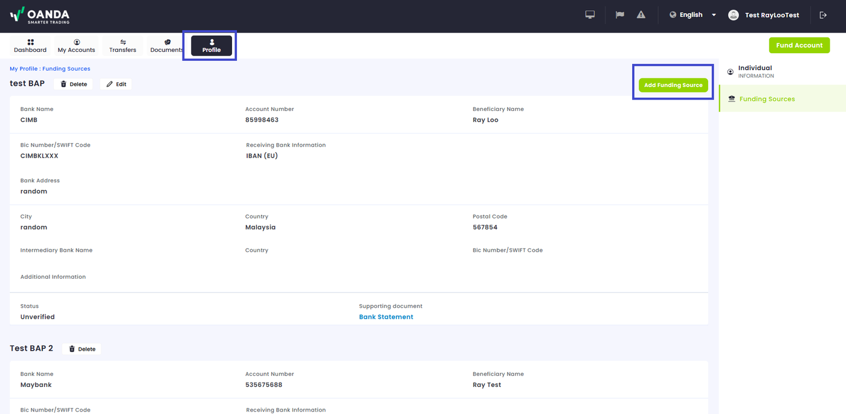Open the Transfers tab
The width and height of the screenshot is (846, 414).
point(123,46)
